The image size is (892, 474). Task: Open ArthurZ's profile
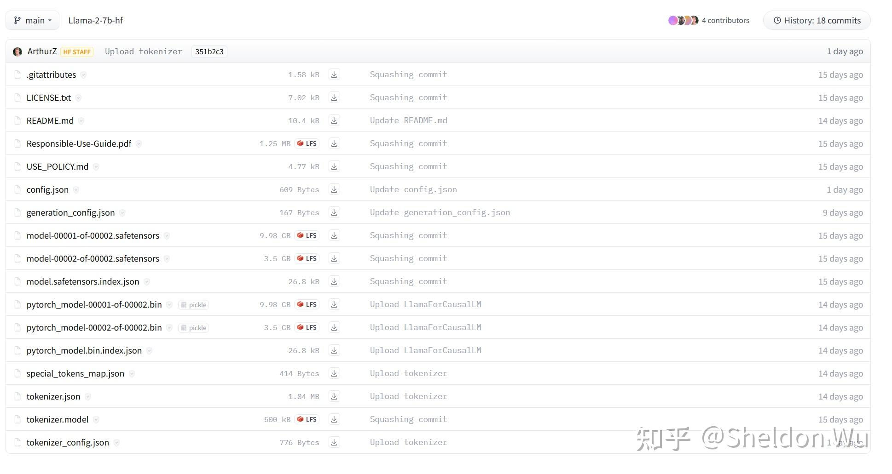(42, 51)
